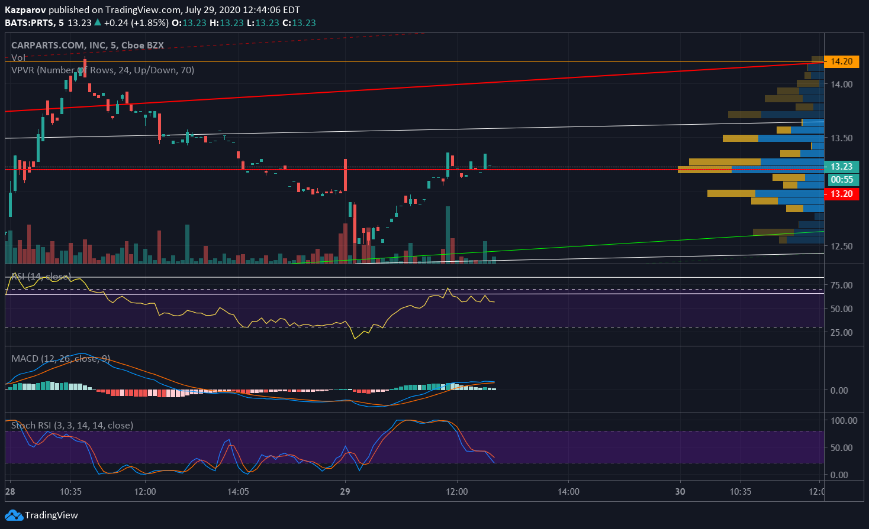Select the BATS:PRTS, 5 symbol text

tap(34, 23)
